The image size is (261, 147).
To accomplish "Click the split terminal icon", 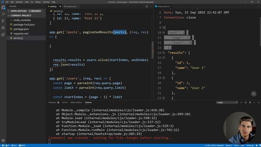I will point(246,102).
